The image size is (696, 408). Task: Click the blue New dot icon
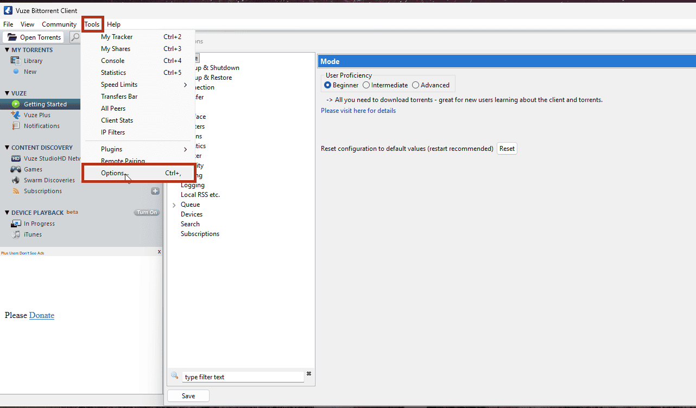click(x=16, y=72)
